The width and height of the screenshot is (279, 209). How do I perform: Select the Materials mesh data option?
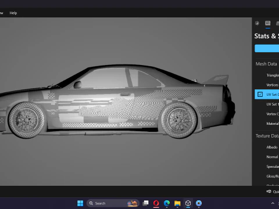(273, 124)
